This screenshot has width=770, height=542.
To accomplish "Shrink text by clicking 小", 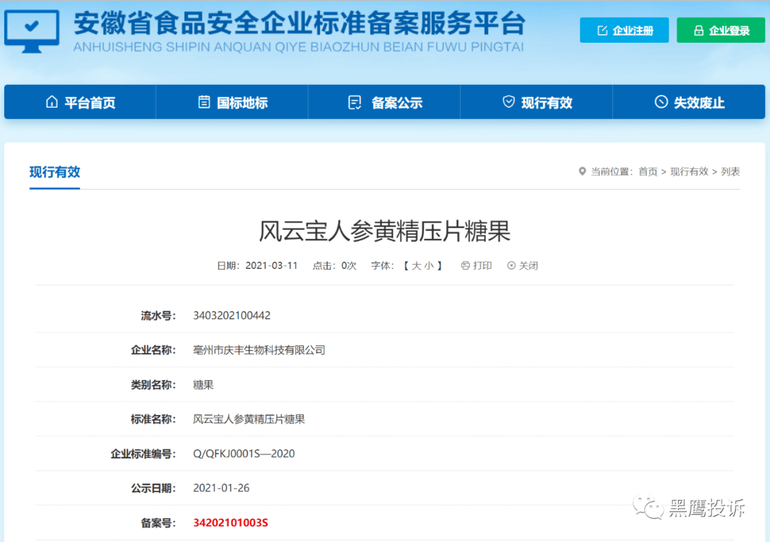I will pyautogui.click(x=428, y=265).
